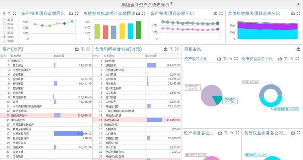Screen dimensions: 303x160
Task: Select year 2008 radio button
Action: click(4, 41)
